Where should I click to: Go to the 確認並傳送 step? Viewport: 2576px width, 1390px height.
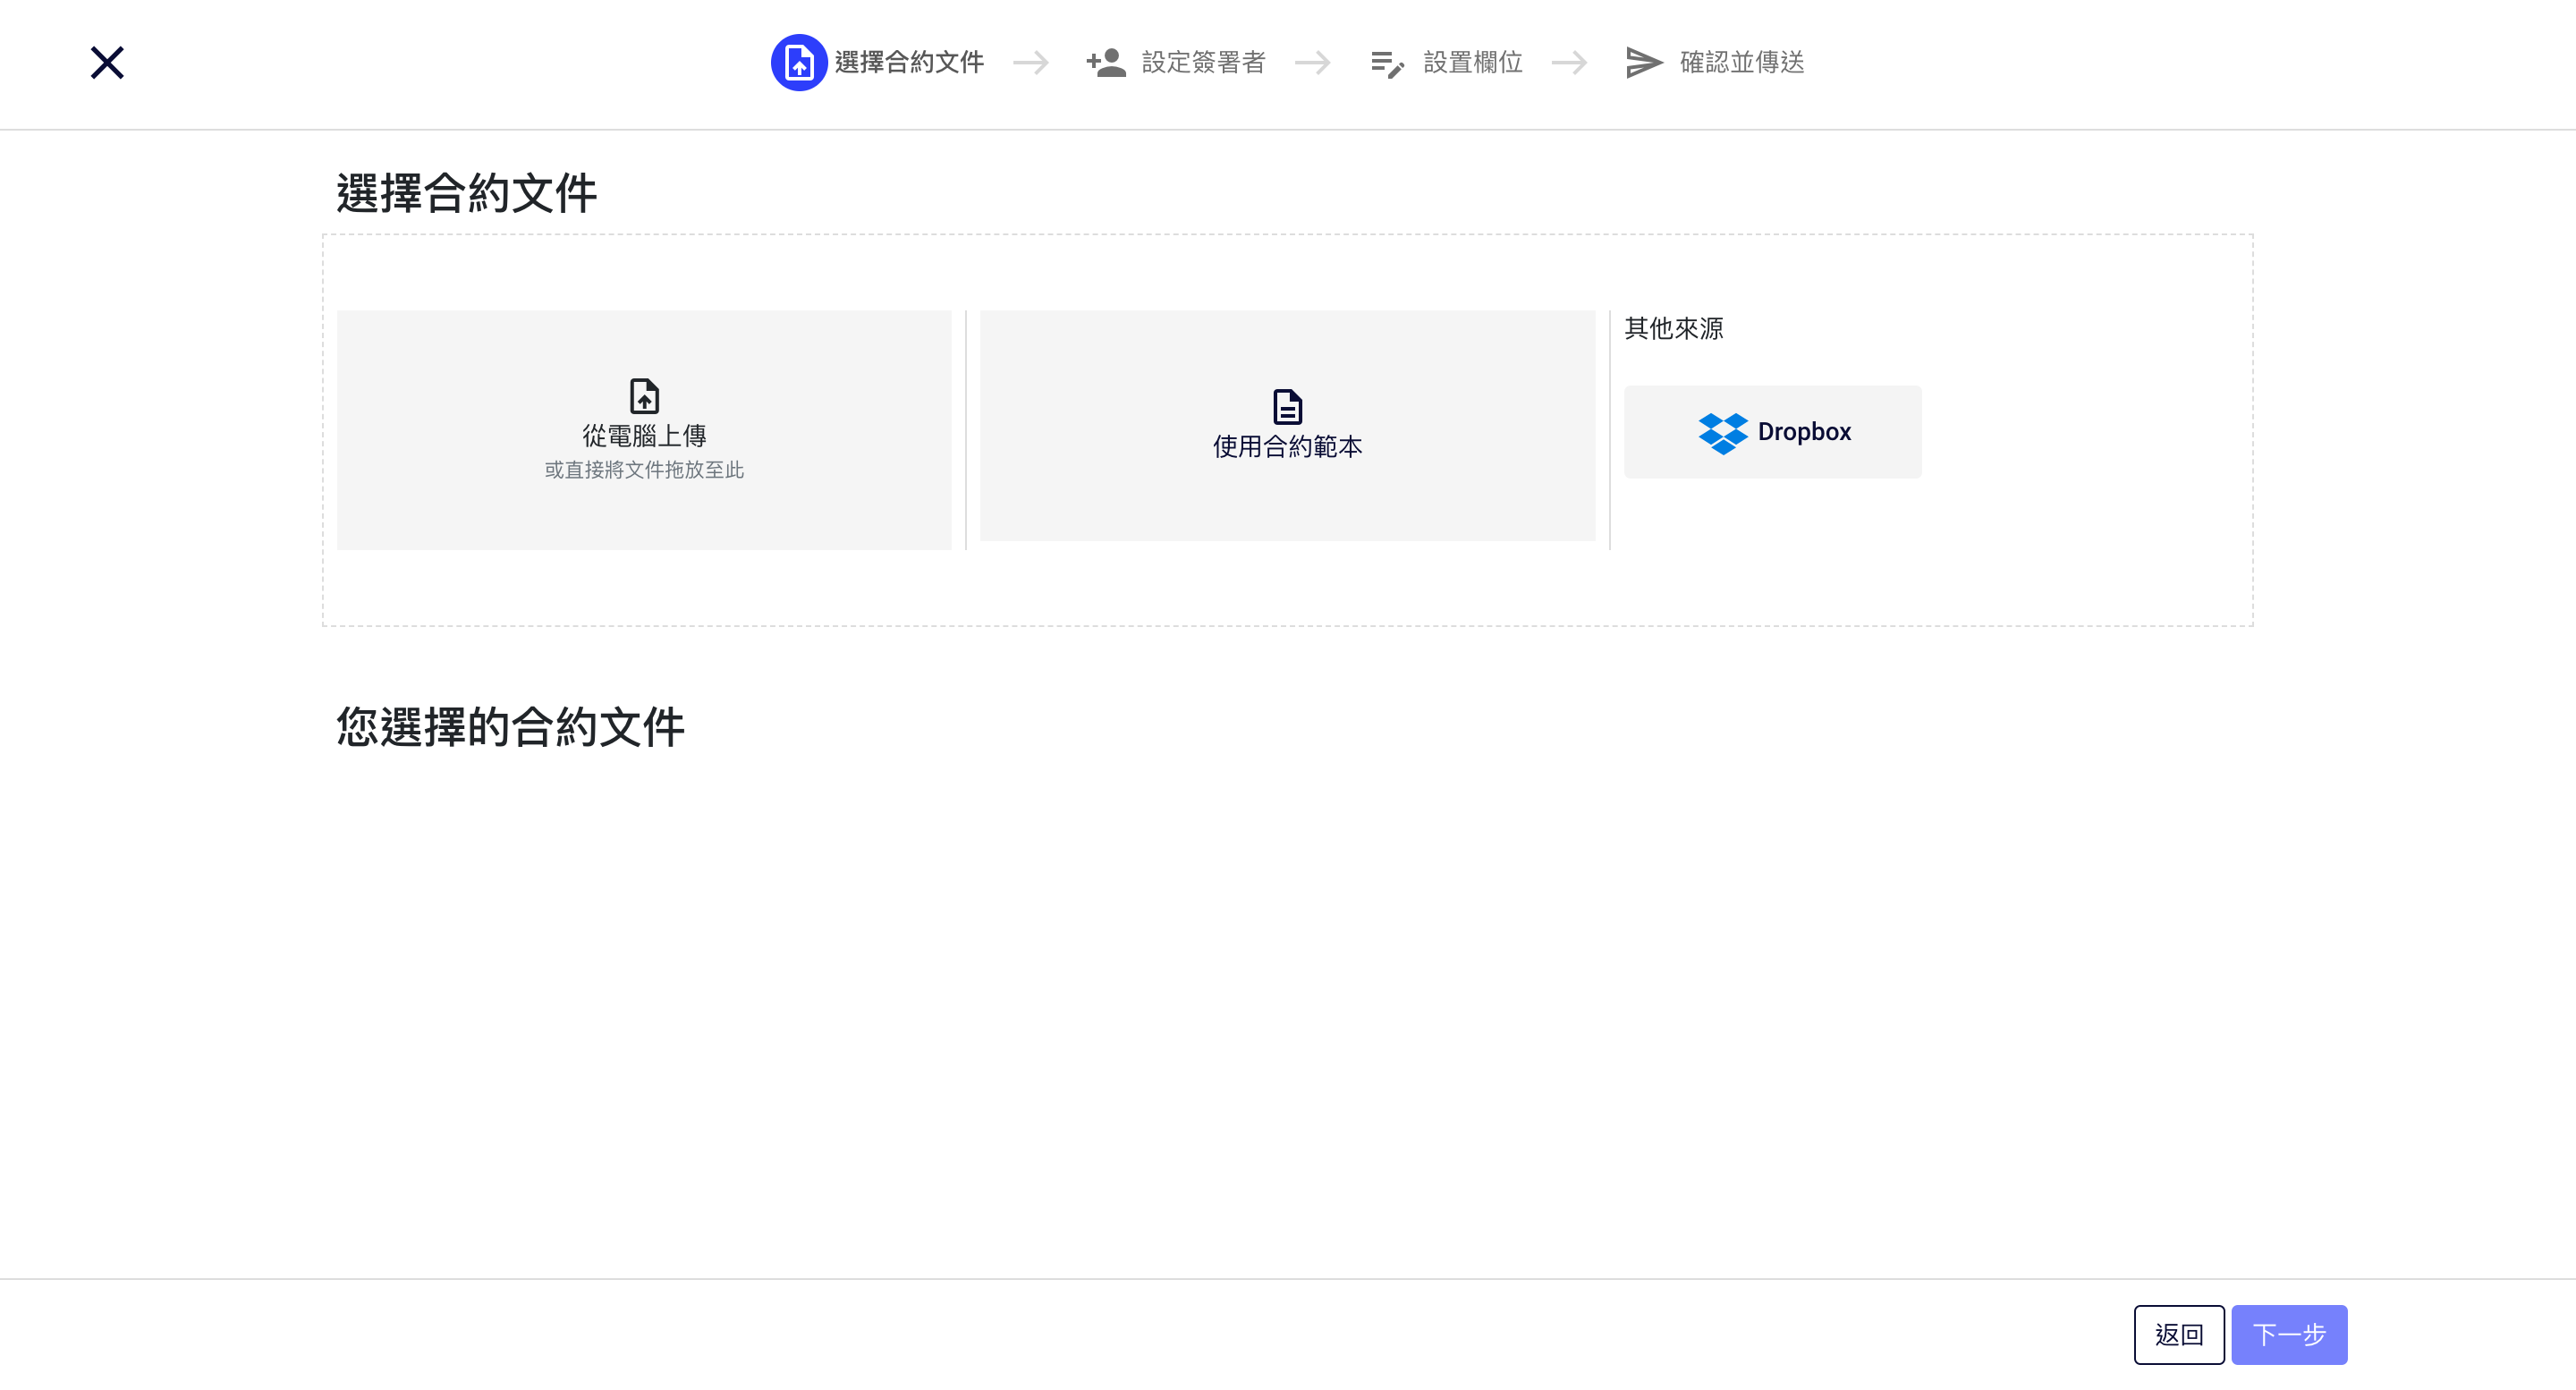(1742, 63)
